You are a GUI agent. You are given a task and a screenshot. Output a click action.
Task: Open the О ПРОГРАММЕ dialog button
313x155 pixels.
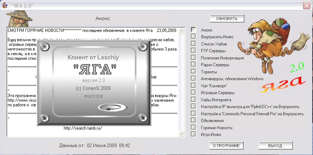226,146
